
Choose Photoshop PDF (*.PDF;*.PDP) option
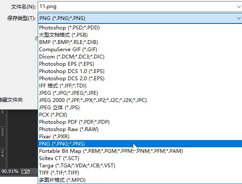[x=140, y=122]
